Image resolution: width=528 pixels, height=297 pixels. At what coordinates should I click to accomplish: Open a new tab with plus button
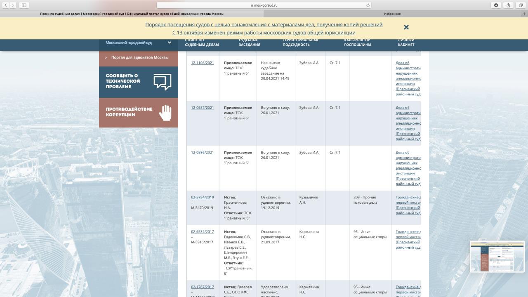pyautogui.click(x=524, y=14)
